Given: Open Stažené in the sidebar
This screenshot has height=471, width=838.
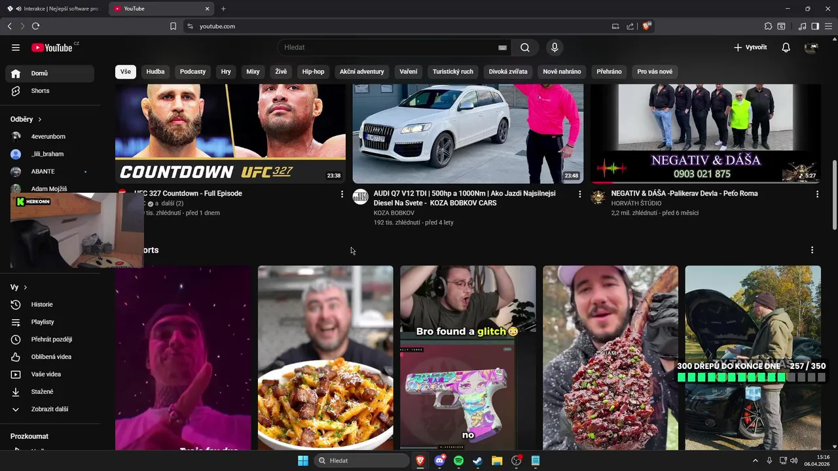Looking at the screenshot, I should tap(50, 392).
